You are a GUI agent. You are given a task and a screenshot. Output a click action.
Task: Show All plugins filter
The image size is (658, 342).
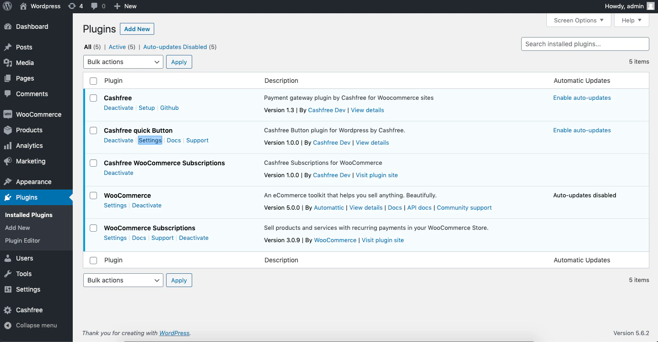click(x=87, y=47)
